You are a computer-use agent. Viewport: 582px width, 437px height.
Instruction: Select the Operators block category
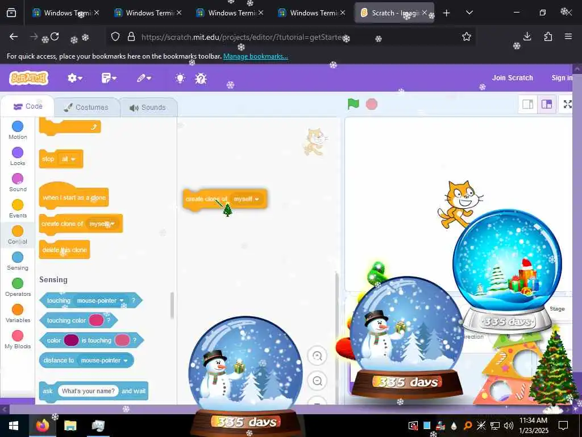tap(18, 287)
